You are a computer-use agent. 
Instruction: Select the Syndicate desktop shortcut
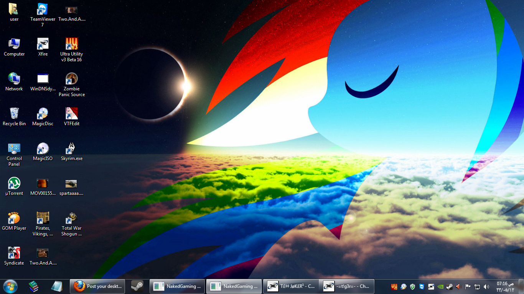(14, 256)
